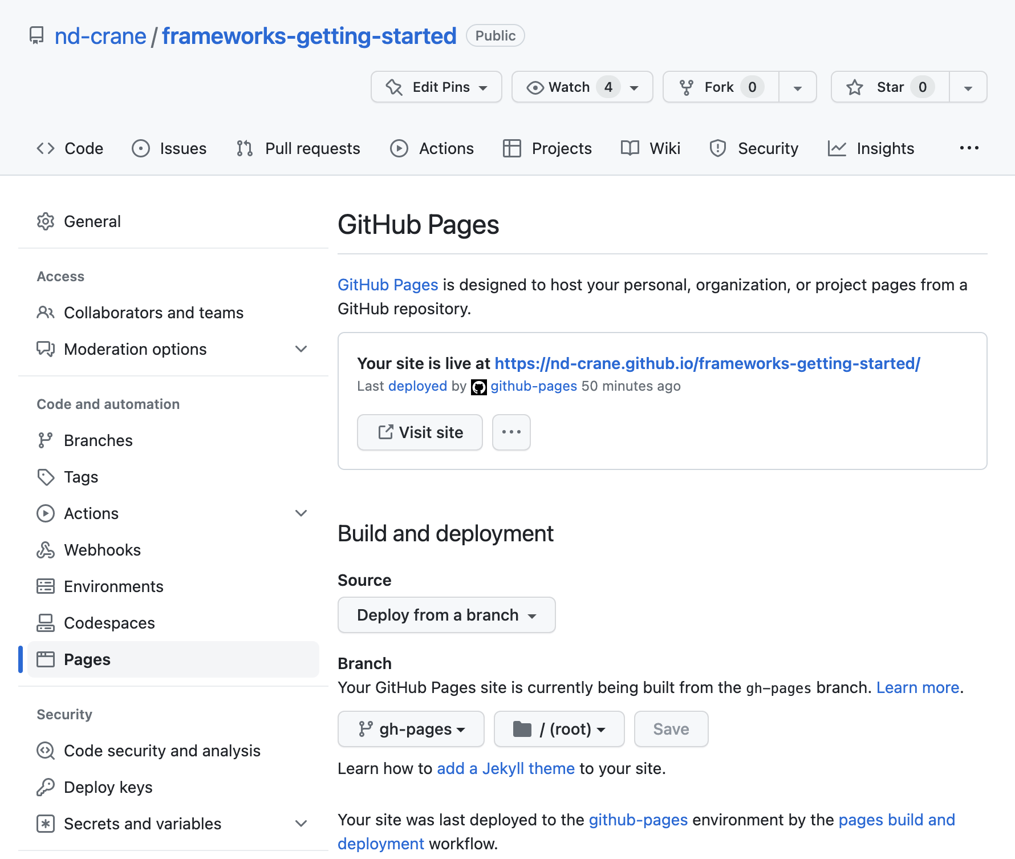This screenshot has width=1015, height=859.
Task: Open the Deploy from a branch dropdown
Action: (x=446, y=615)
